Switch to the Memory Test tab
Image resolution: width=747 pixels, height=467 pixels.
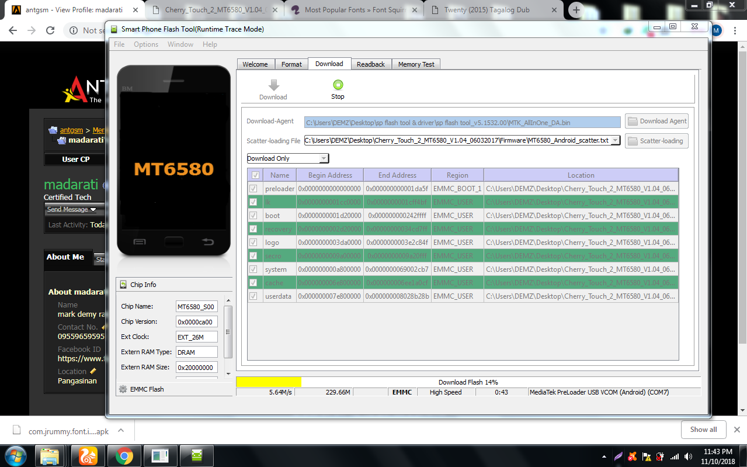416,64
